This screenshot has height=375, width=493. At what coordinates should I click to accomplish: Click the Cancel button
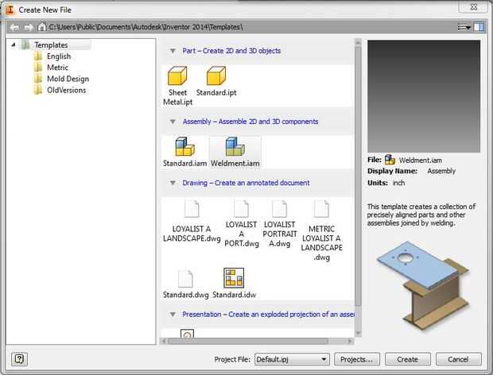[459, 359]
